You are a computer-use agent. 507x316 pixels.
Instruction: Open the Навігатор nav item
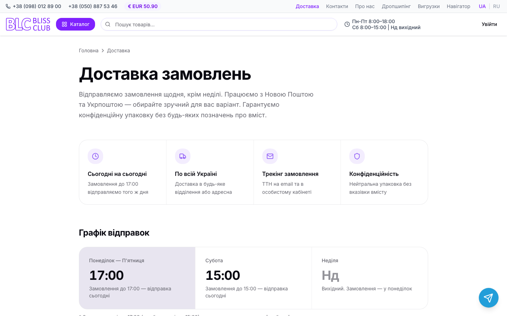point(458,6)
